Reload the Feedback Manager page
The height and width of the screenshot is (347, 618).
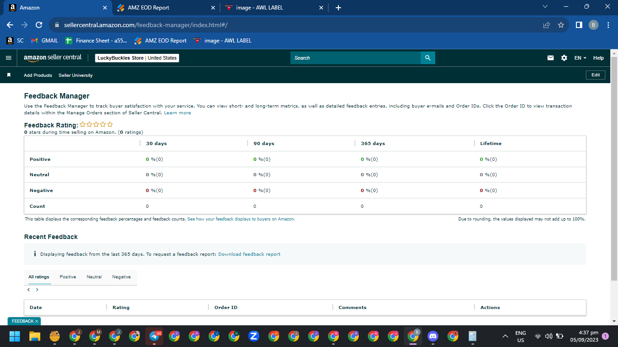pos(39,25)
